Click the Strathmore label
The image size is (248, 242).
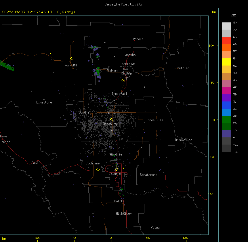tap(148, 175)
